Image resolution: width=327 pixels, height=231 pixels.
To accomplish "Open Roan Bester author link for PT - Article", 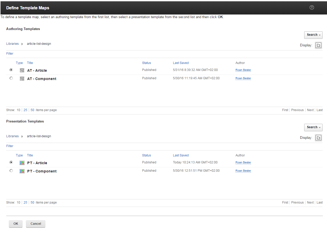I will coord(243,163).
